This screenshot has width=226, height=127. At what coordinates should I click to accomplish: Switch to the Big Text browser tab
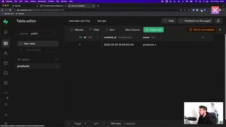coord(25,6)
